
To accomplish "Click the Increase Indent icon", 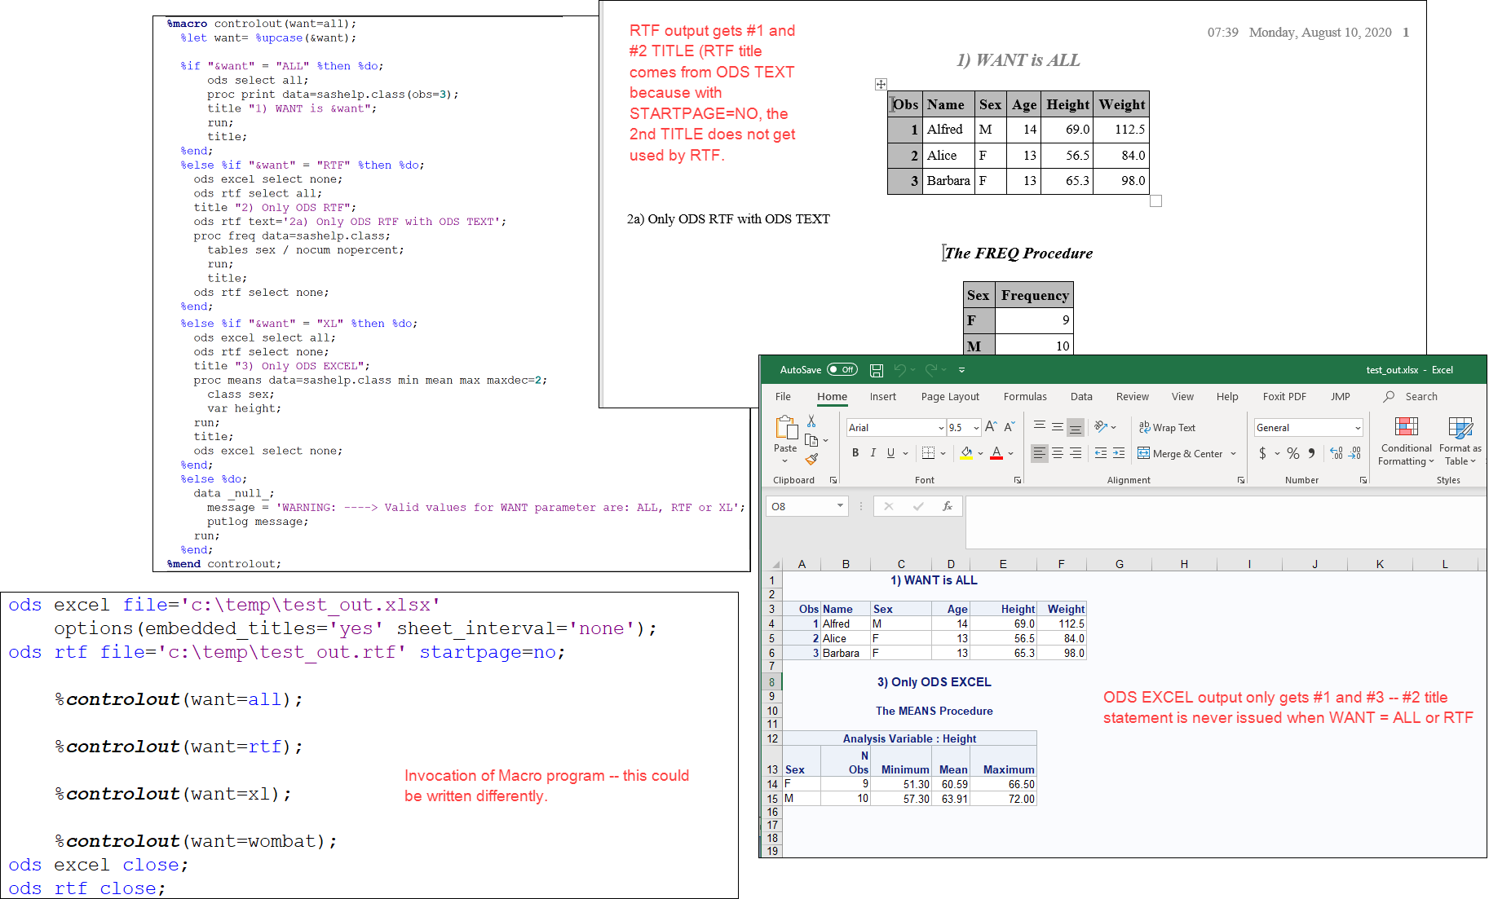I will tap(1119, 453).
